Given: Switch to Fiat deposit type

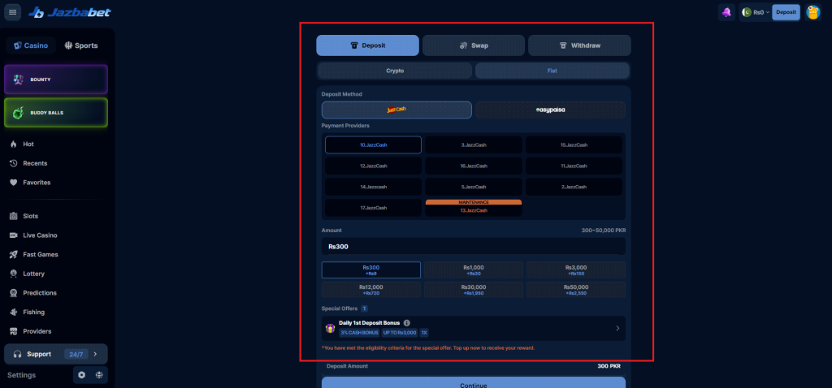Looking at the screenshot, I should [x=552, y=71].
